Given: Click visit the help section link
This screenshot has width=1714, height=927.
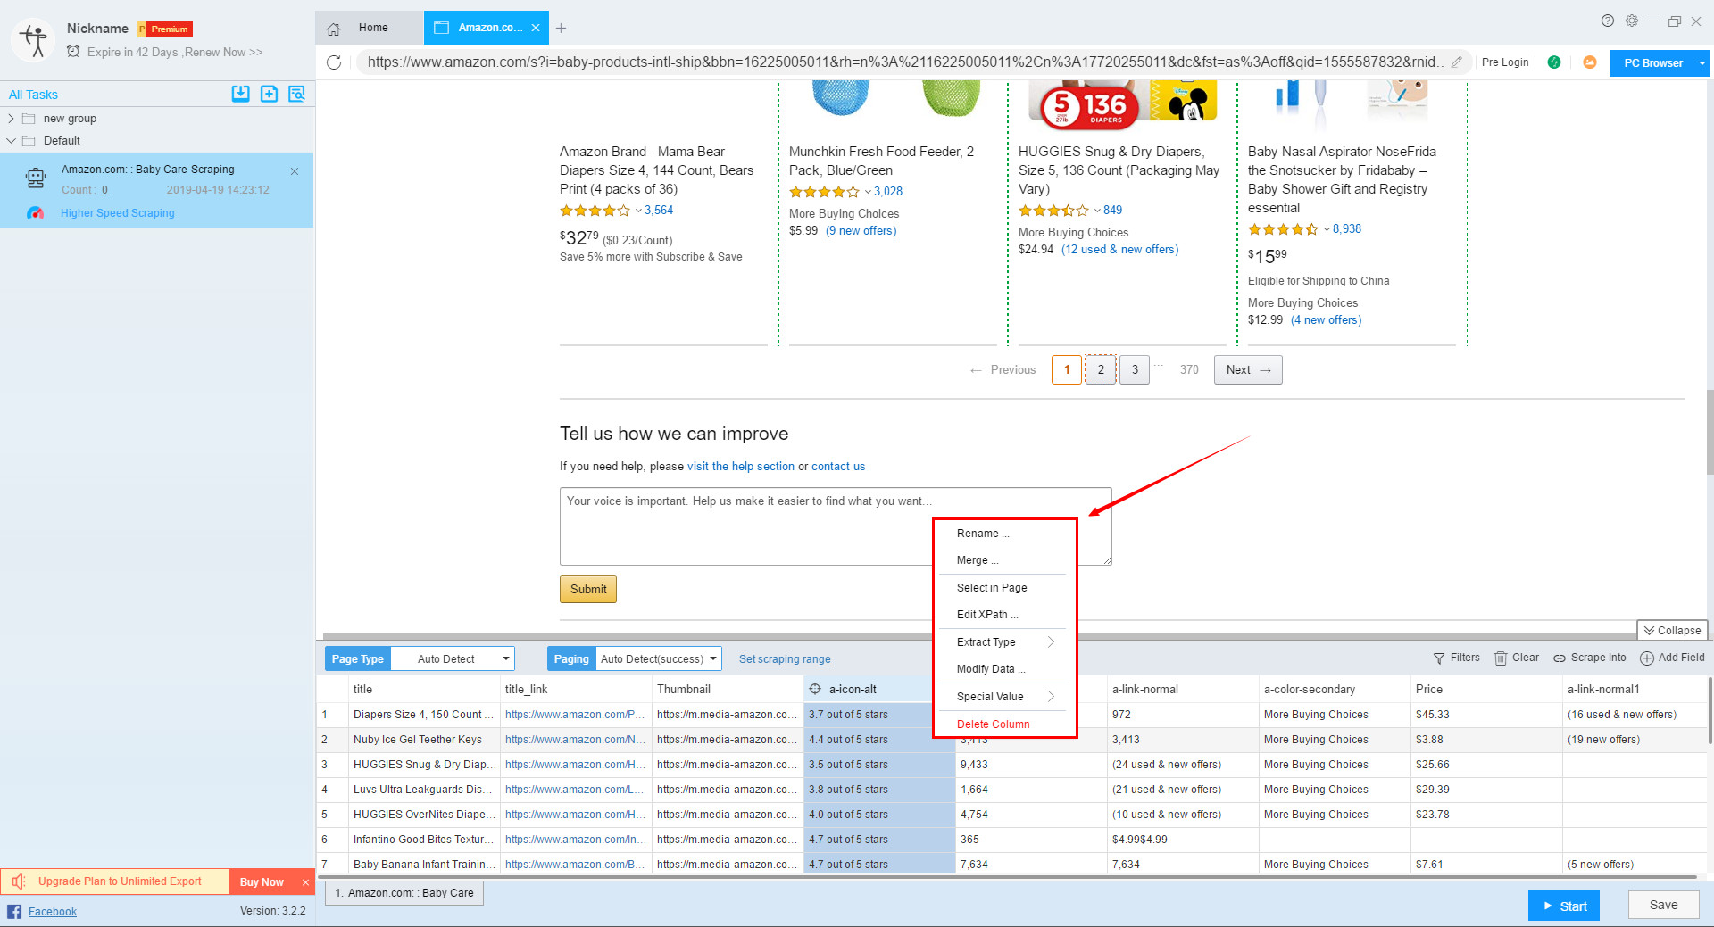Looking at the screenshot, I should pos(741,467).
